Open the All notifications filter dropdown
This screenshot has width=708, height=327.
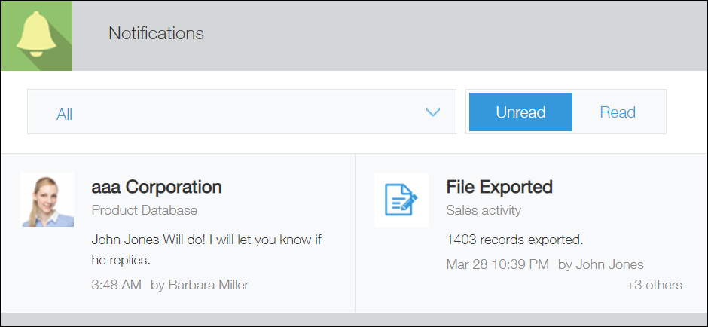pyautogui.click(x=241, y=112)
